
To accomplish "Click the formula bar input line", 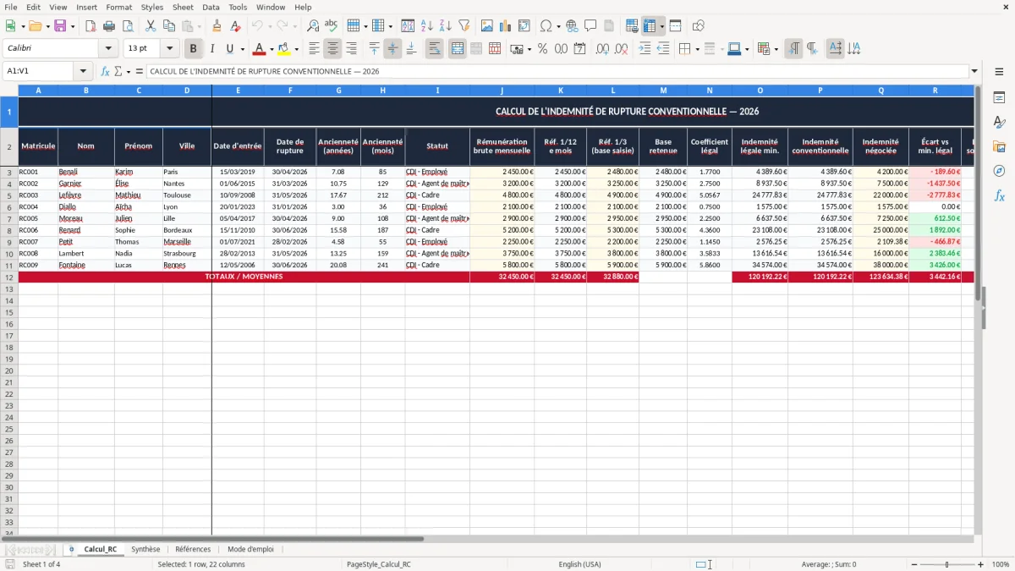I will [557, 71].
